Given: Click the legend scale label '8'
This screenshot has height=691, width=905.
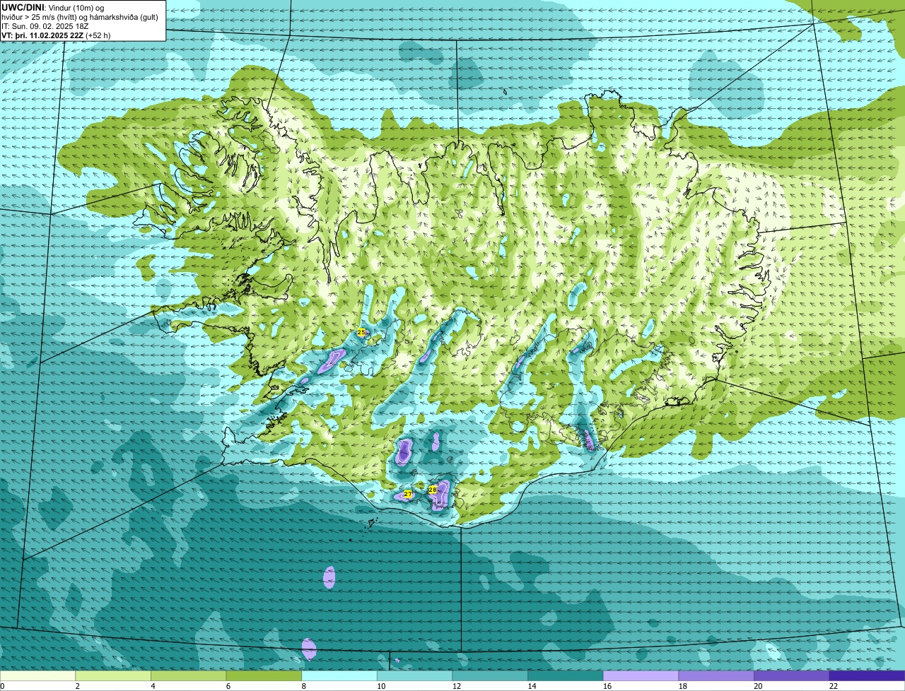Looking at the screenshot, I should [303, 686].
